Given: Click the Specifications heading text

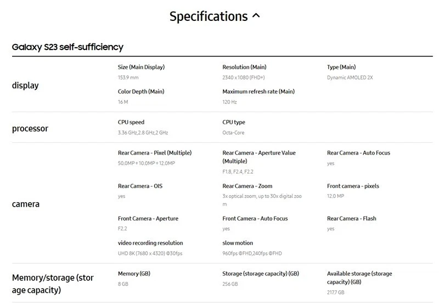Looking at the screenshot, I should click(209, 16).
